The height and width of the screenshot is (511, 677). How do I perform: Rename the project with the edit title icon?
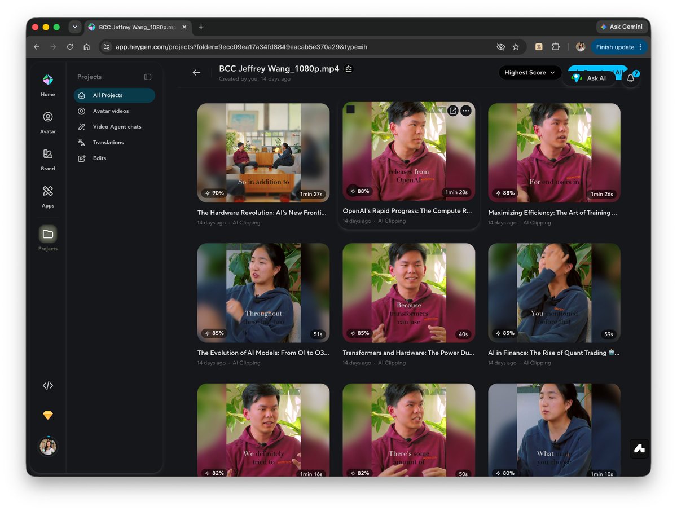(349, 69)
